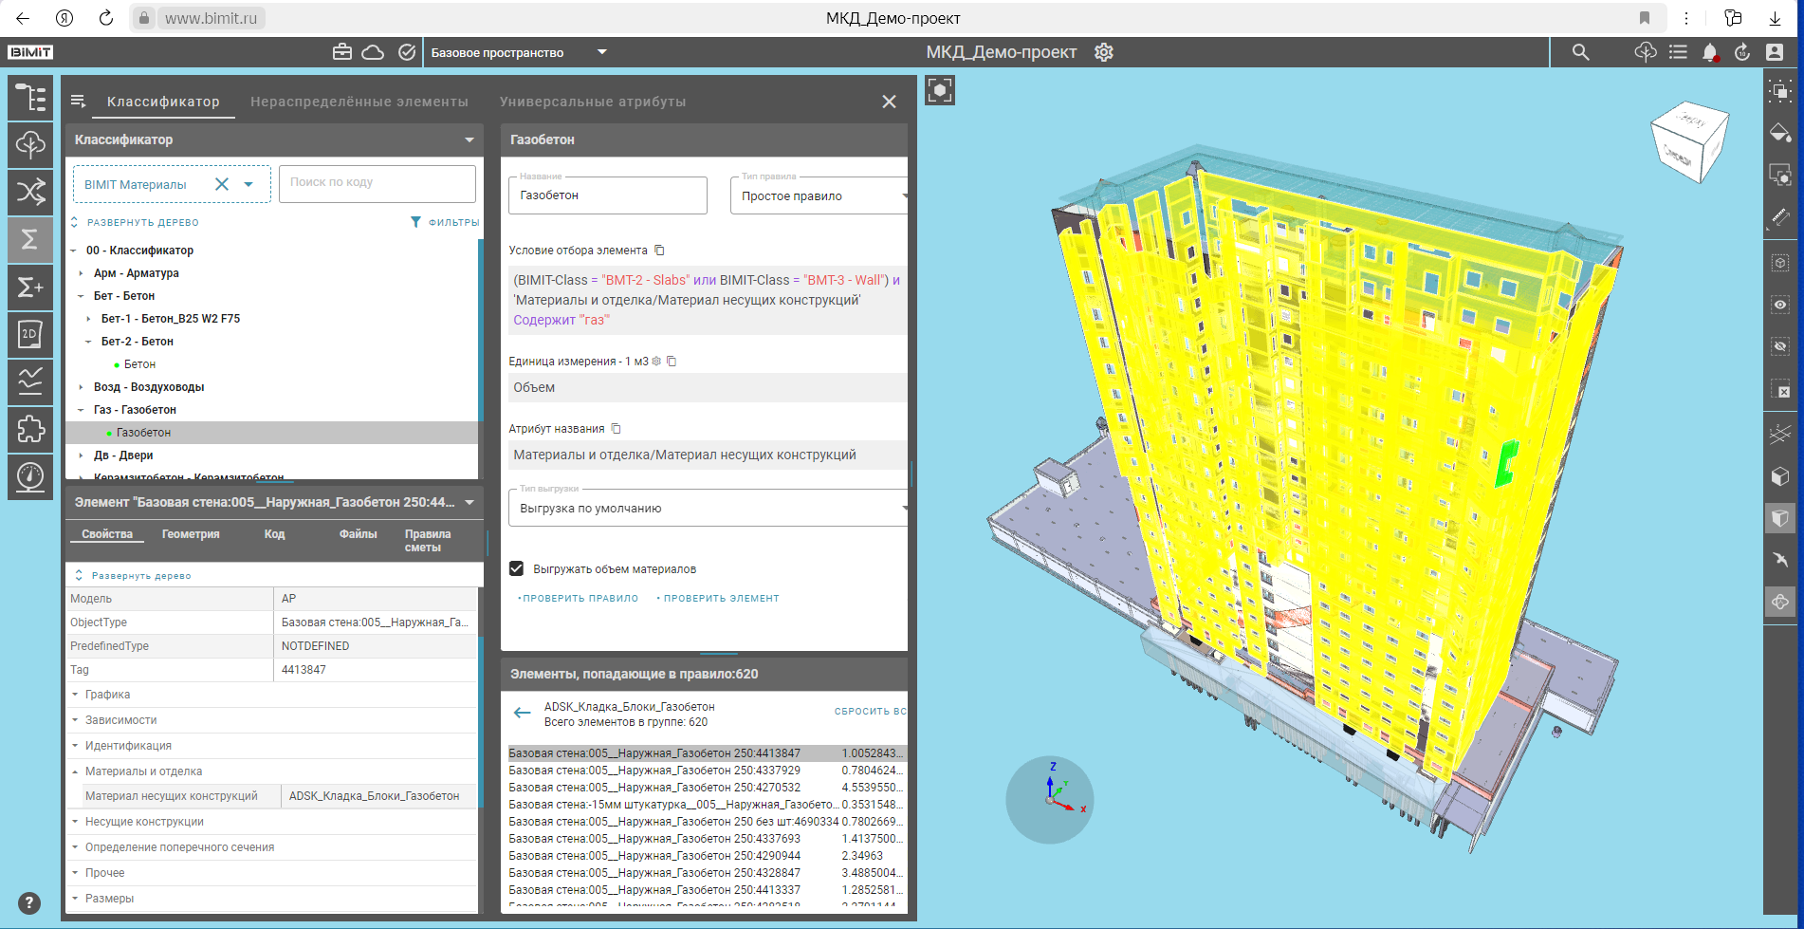Click the cloud icon next to the briefcase
Screen dimensions: 1804x929
click(373, 52)
